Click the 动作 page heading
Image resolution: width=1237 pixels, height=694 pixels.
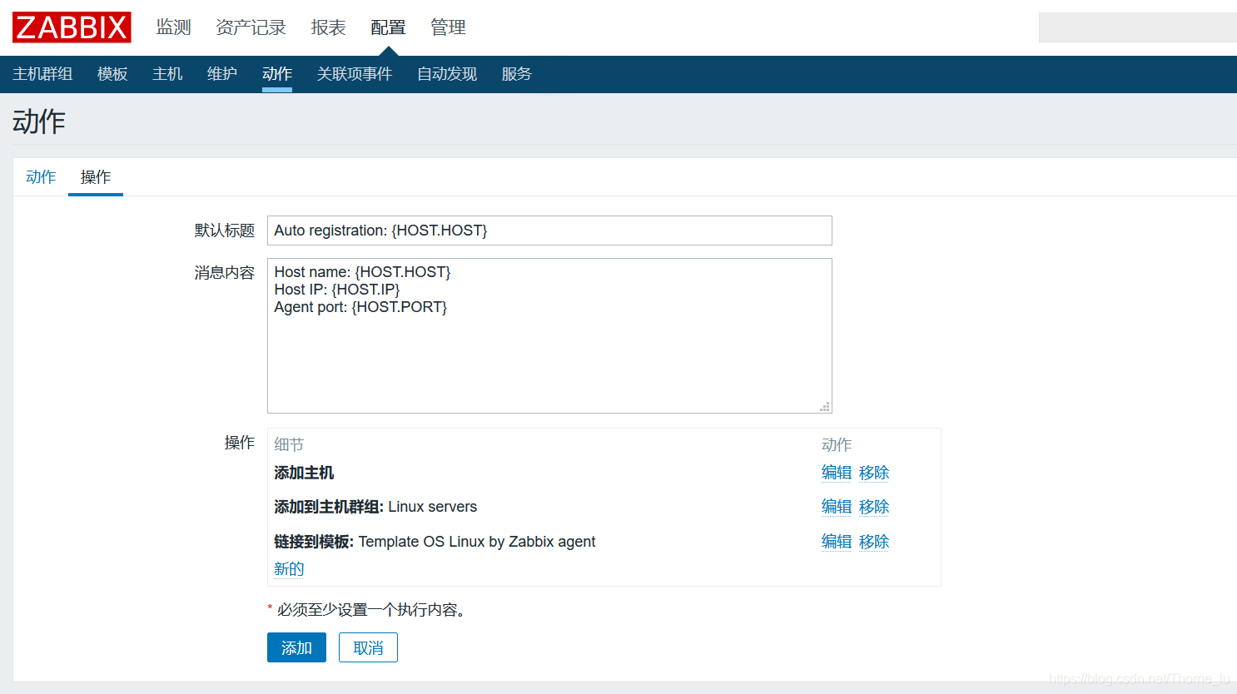click(39, 121)
